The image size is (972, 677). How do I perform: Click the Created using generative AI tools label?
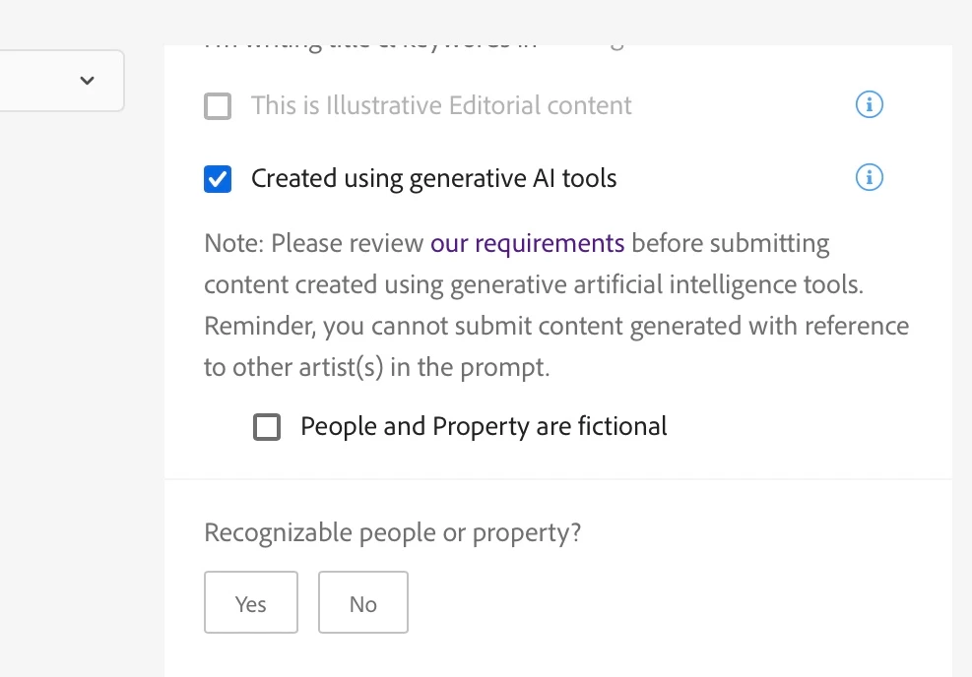[434, 178]
